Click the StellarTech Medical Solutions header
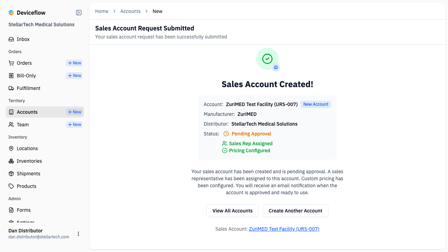Viewport: 448px width, 252px height. 41,24
